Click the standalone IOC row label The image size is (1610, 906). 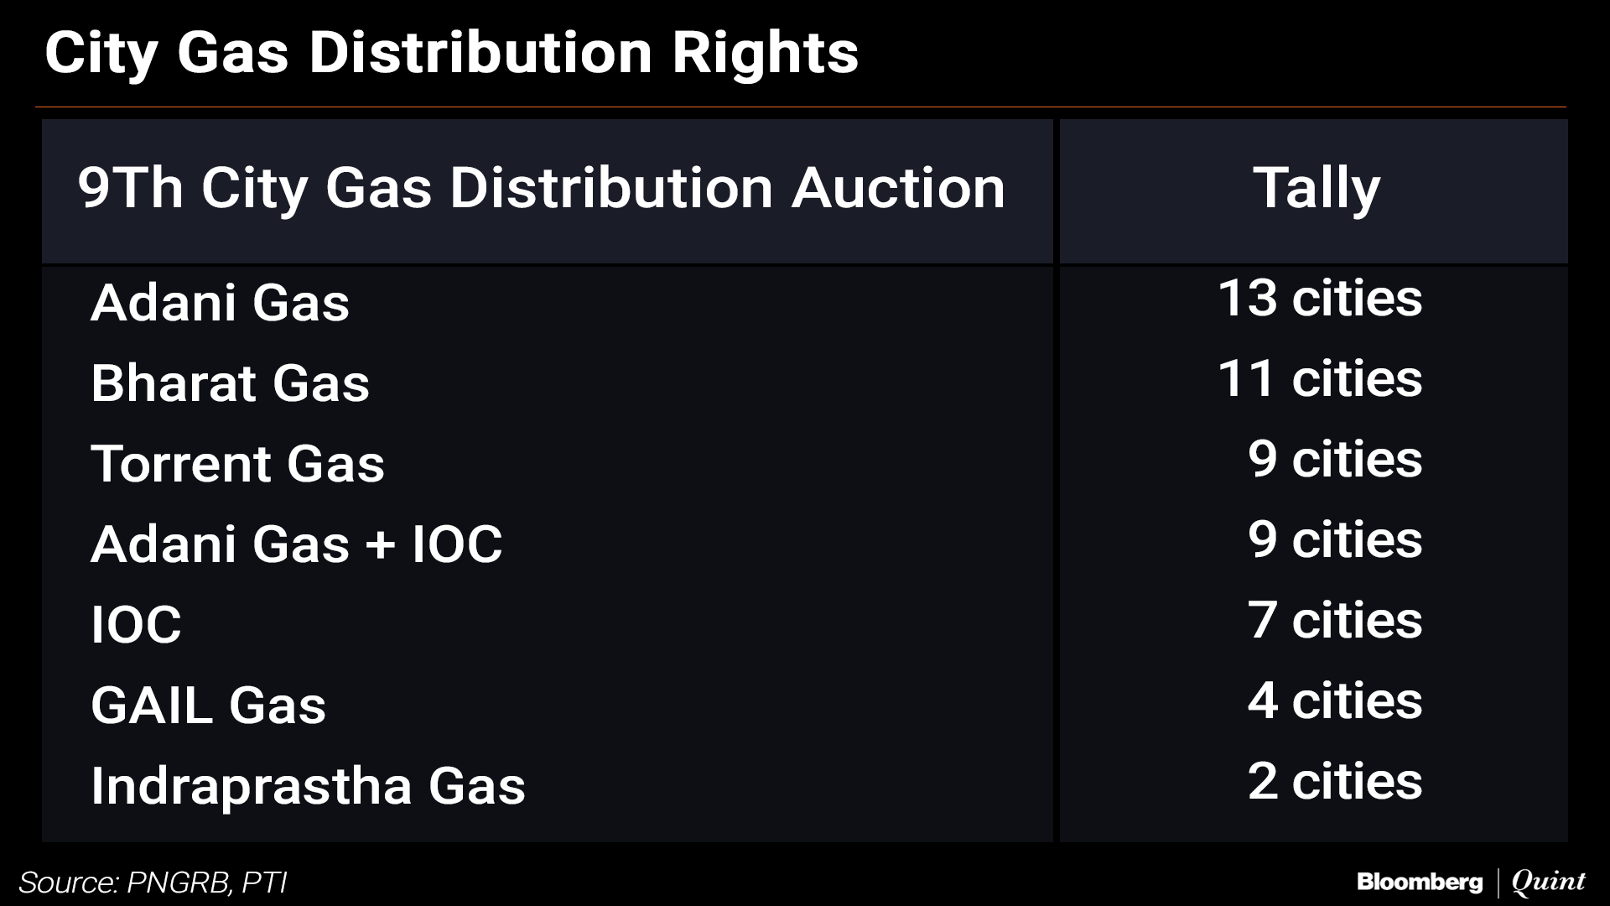(136, 624)
